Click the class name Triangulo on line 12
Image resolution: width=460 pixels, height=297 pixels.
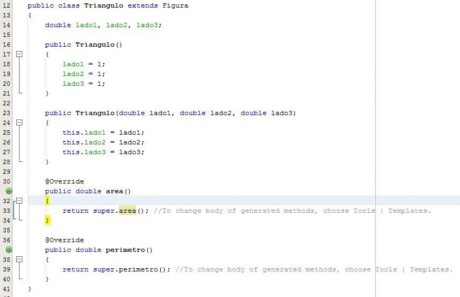[104, 5]
